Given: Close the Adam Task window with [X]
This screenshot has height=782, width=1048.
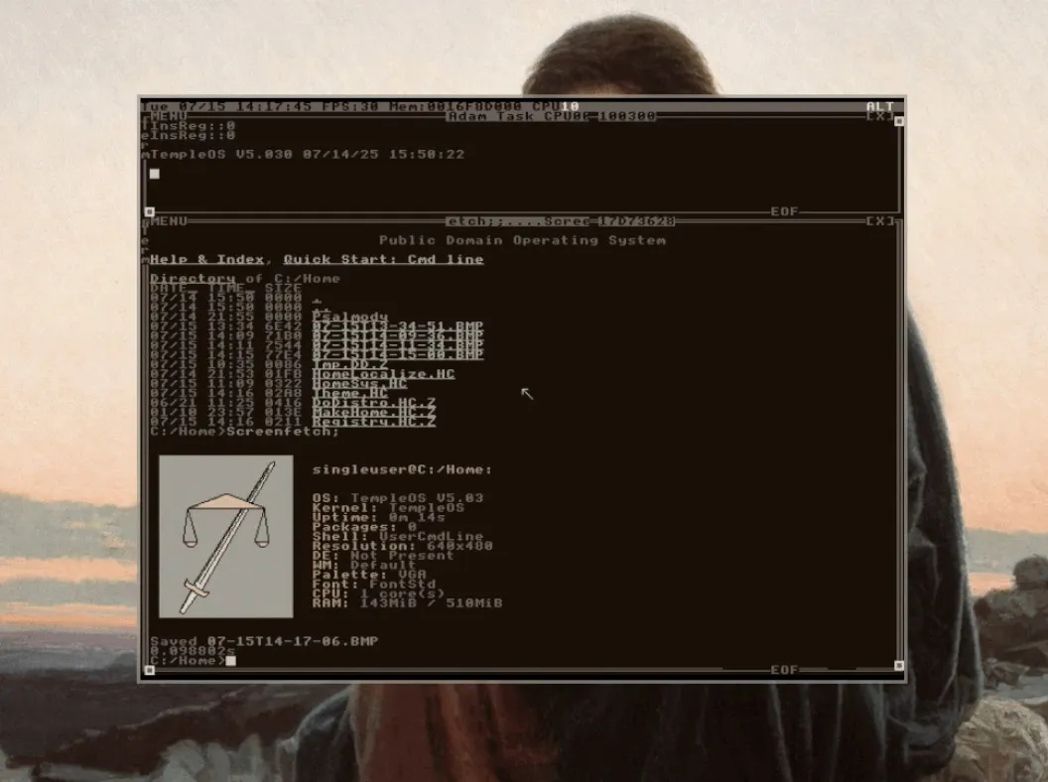Looking at the screenshot, I should [879, 116].
